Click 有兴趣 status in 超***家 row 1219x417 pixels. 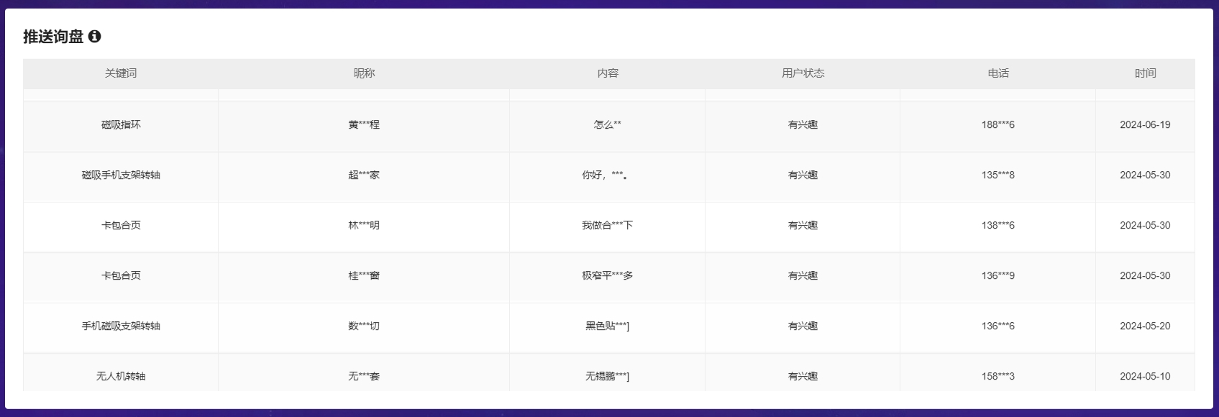click(x=803, y=175)
